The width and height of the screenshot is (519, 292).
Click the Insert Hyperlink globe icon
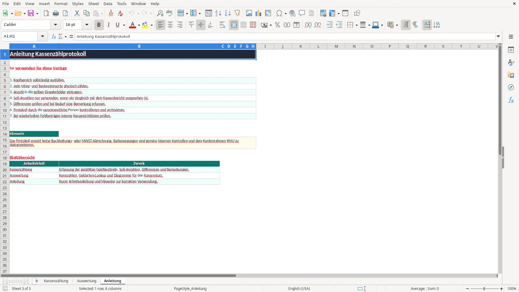click(292, 13)
